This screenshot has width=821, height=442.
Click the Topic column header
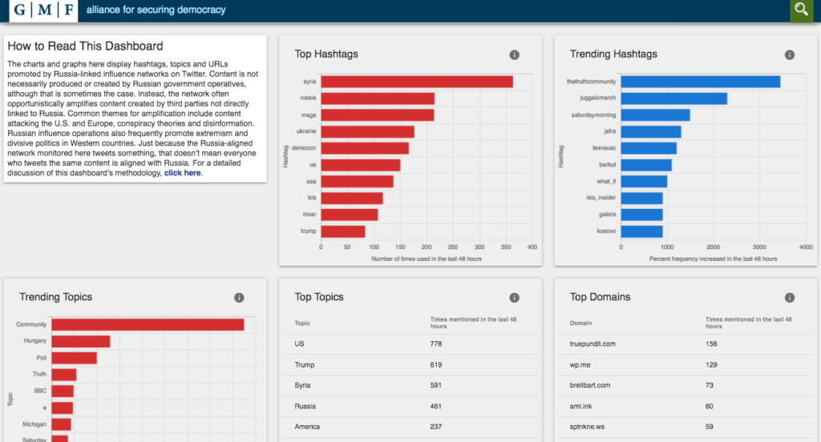click(x=302, y=323)
